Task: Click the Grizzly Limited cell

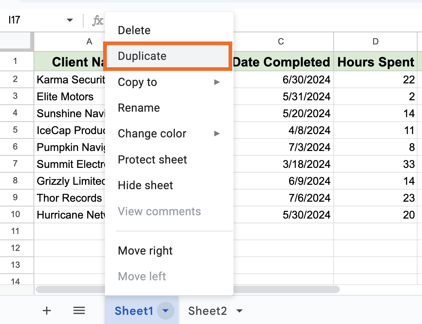Action: click(70, 181)
